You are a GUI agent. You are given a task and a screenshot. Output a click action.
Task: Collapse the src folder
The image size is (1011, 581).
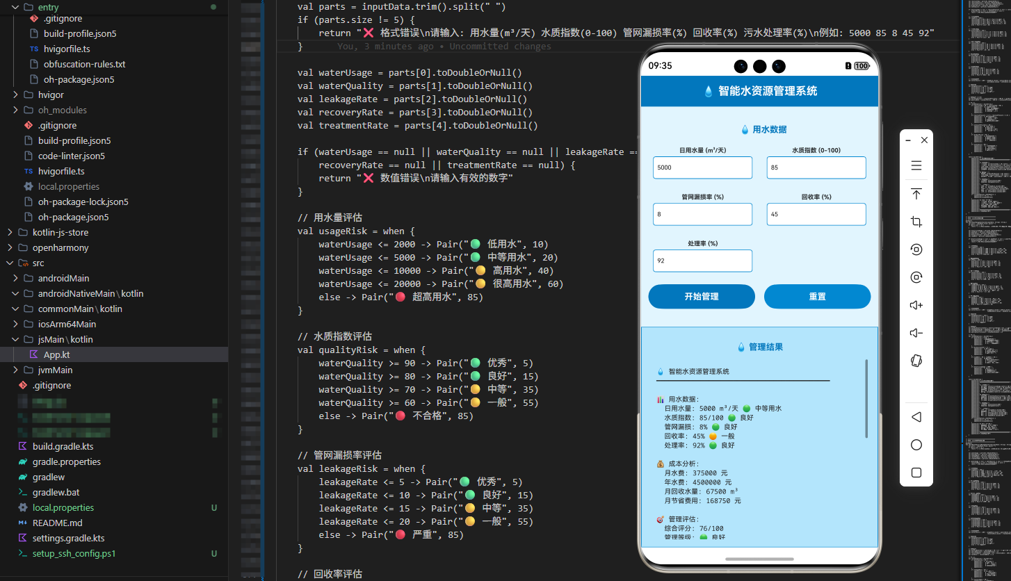click(10, 263)
